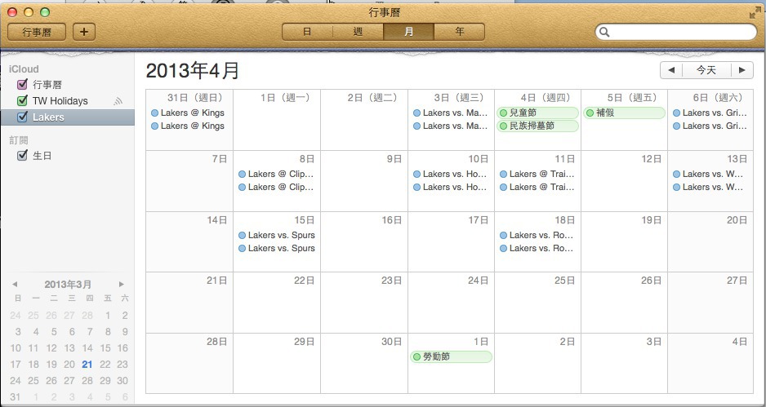
Task: Open second Lakers @ Kings event
Action: tap(188, 126)
